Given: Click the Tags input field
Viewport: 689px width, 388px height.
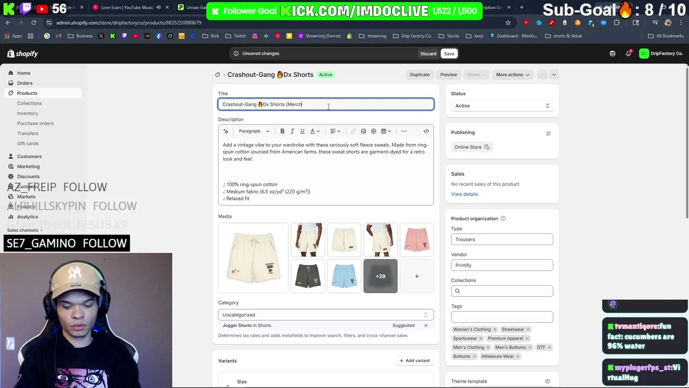Looking at the screenshot, I should click(x=502, y=317).
